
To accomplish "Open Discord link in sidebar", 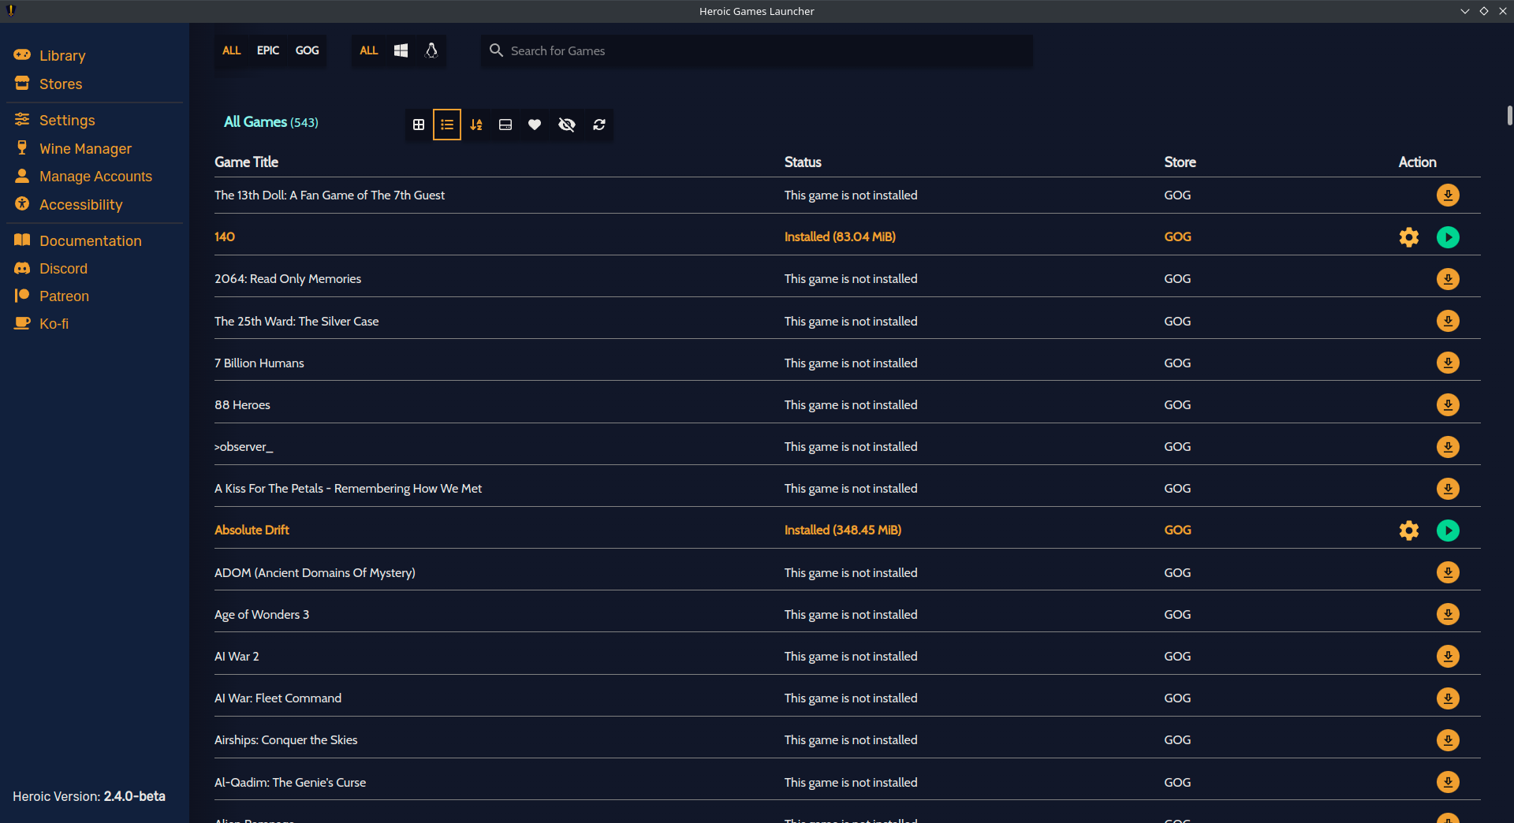I will [63, 269].
